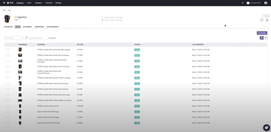Go to next product arrow

click(267, 16)
